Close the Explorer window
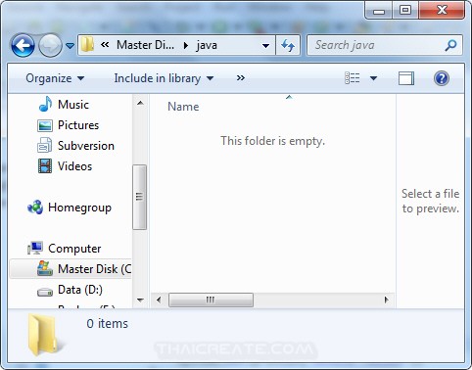Screen dimensions: 472x370 pyautogui.click(x=442, y=11)
